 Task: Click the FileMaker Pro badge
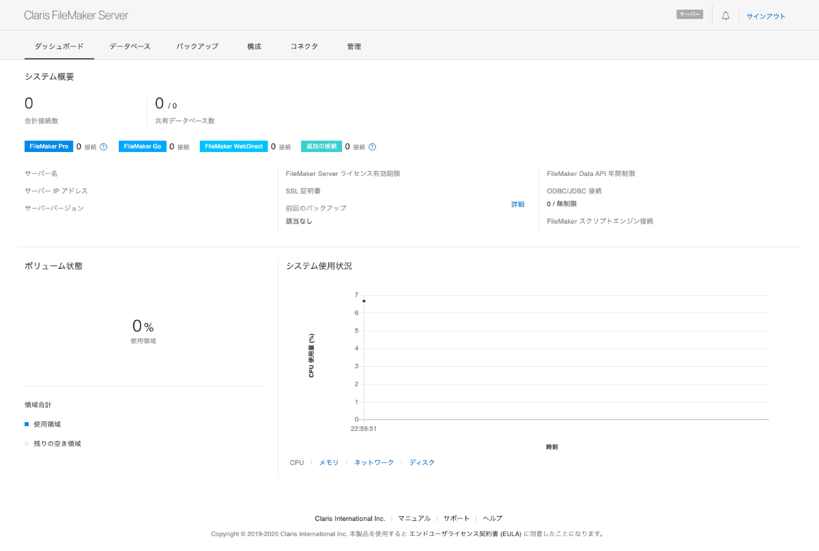(48, 147)
